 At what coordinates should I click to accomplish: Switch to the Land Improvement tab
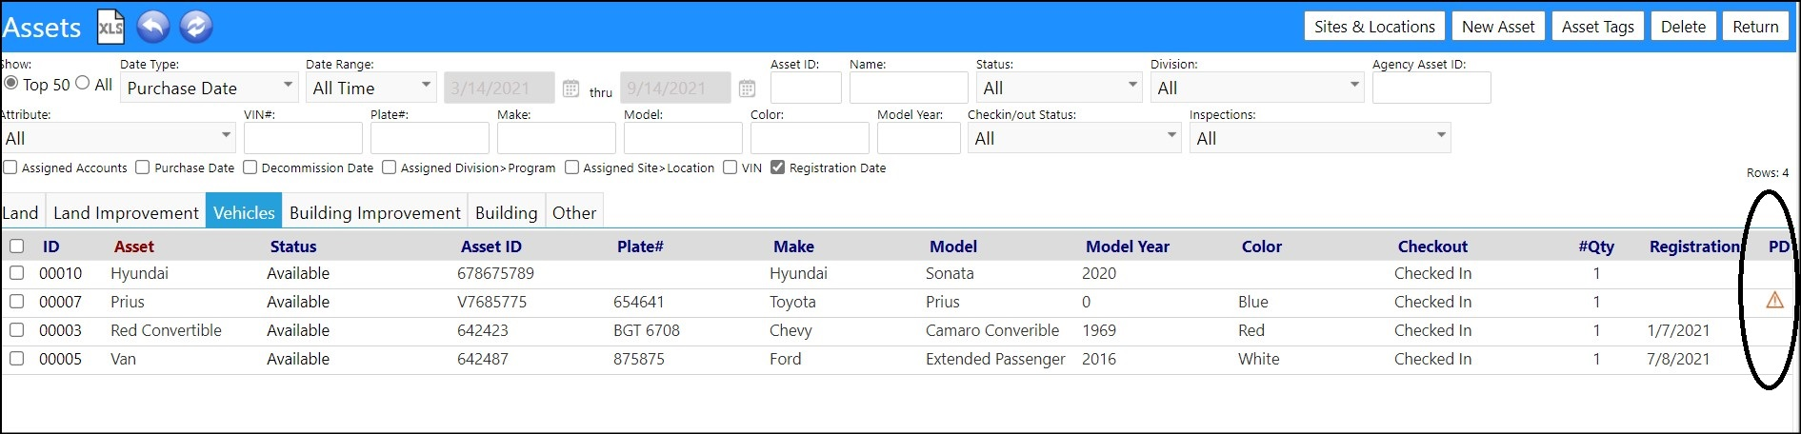click(x=126, y=212)
